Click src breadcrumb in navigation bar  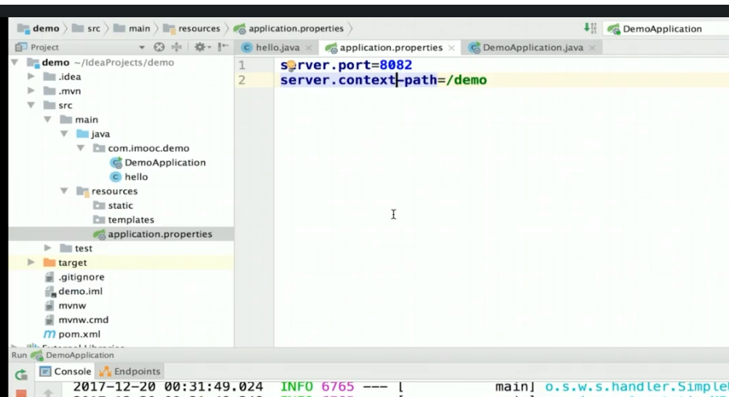point(86,28)
